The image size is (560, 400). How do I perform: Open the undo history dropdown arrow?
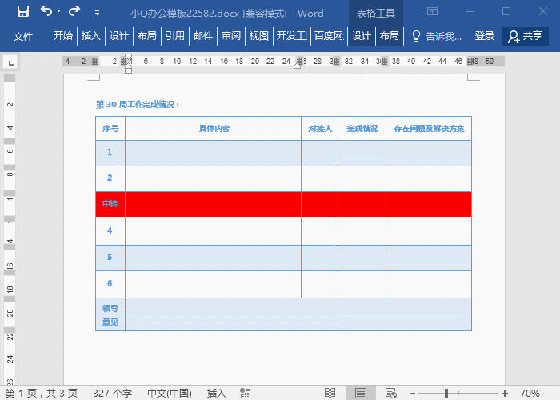point(59,11)
